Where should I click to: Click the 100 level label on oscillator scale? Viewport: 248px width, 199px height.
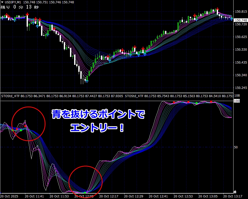(x=237, y=101)
